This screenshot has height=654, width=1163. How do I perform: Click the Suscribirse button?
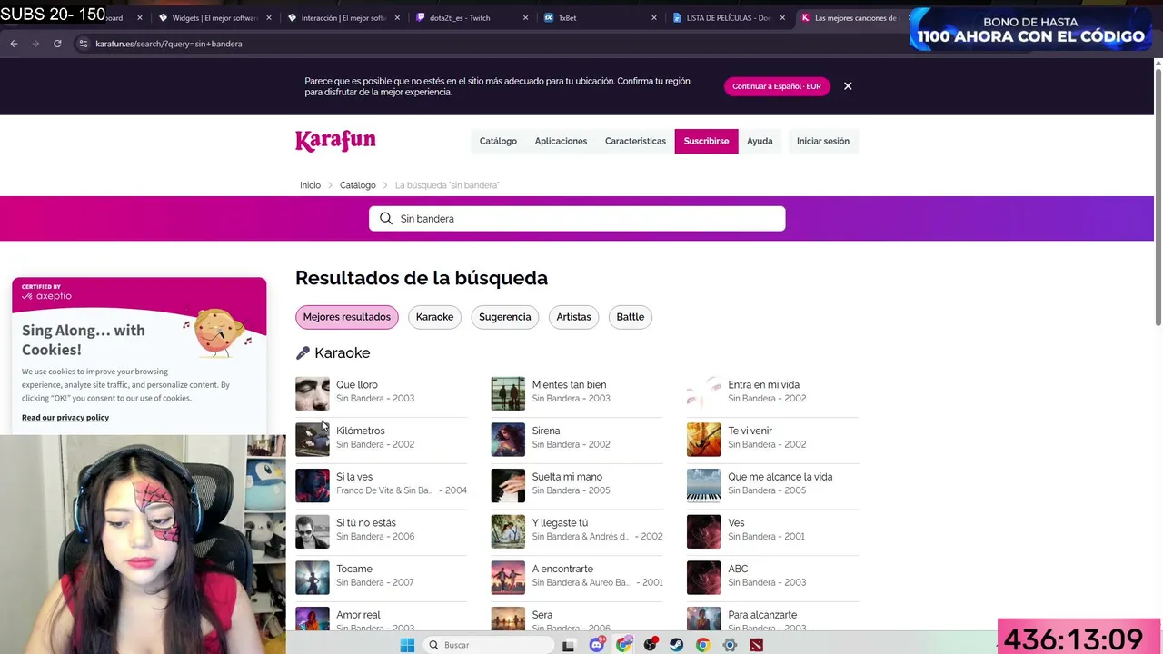[706, 141]
